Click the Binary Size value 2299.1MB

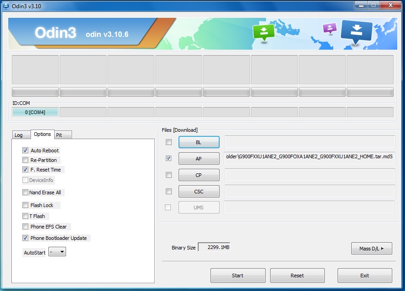214,247
